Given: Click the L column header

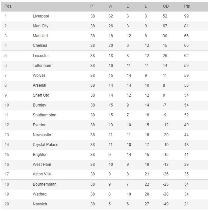Looking at the screenshot, I should click(x=146, y=6).
